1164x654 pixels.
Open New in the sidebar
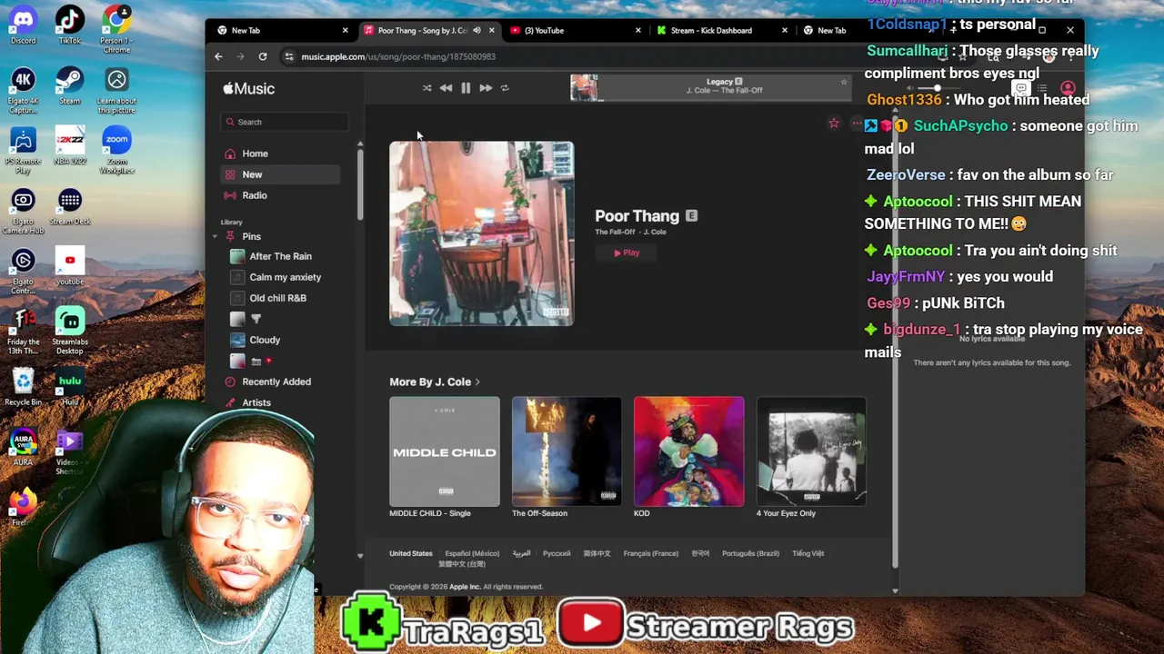pyautogui.click(x=280, y=174)
